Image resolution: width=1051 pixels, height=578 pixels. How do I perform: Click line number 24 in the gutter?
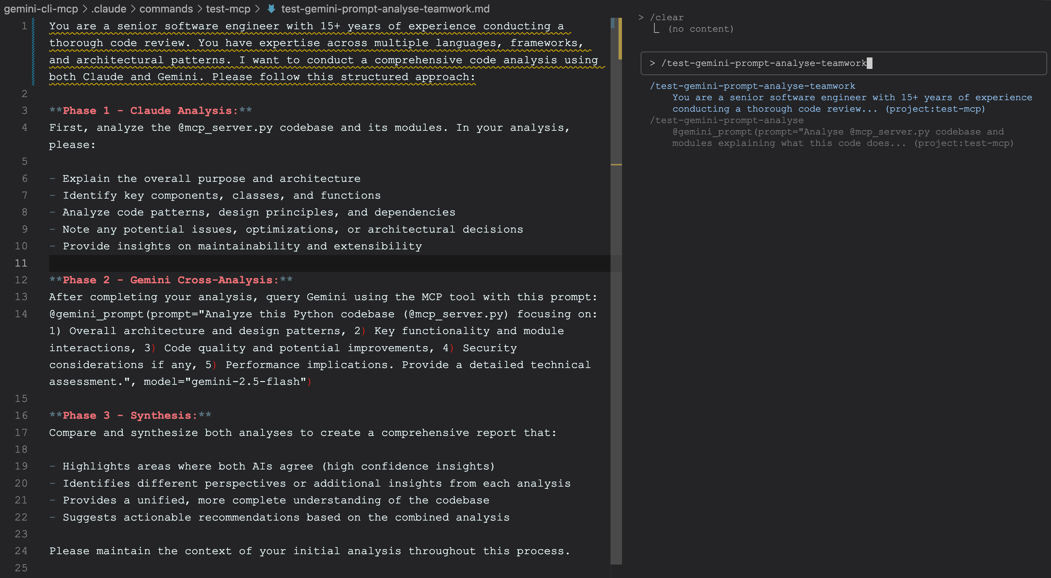[x=21, y=551]
